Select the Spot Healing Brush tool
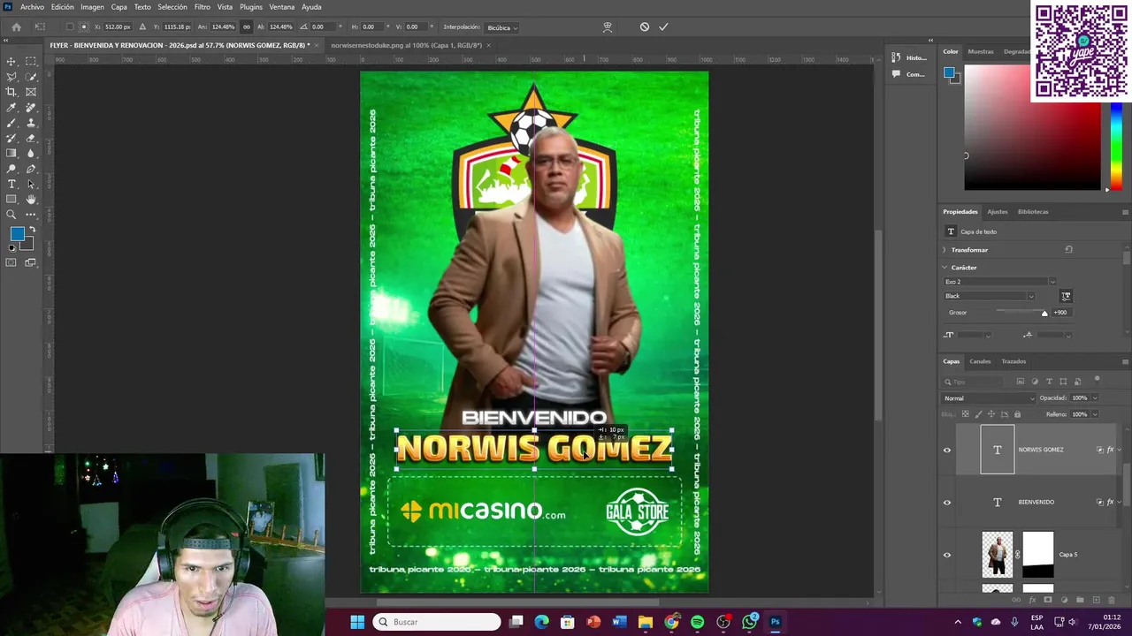 31,108
